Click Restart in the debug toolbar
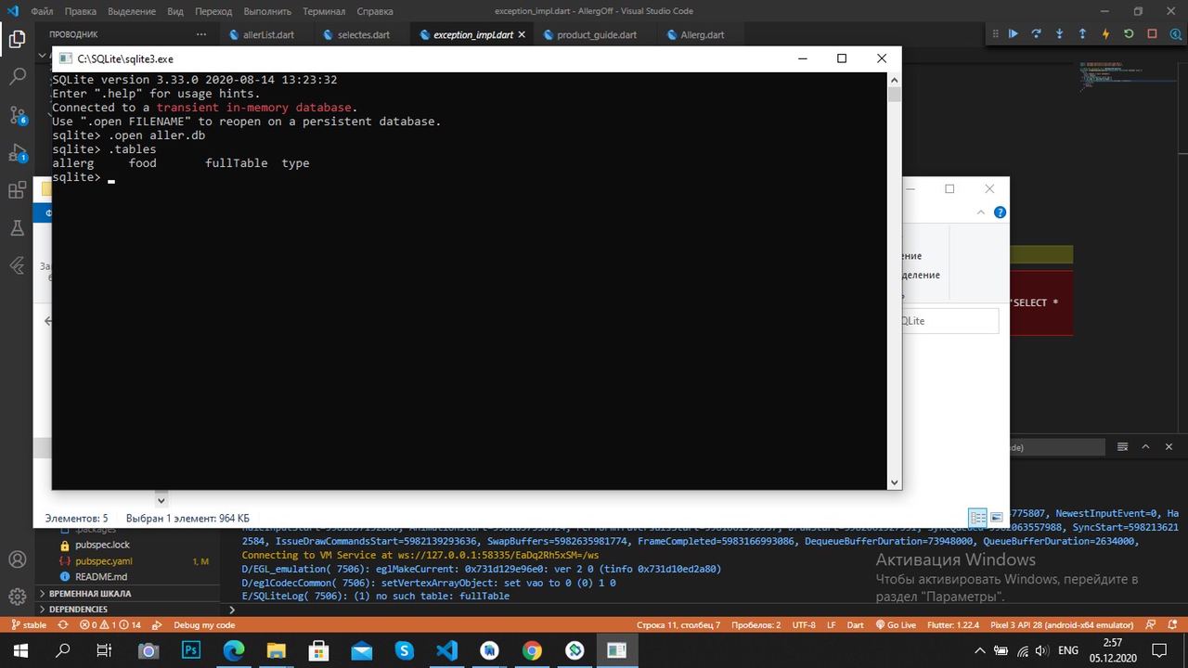 tap(1129, 34)
